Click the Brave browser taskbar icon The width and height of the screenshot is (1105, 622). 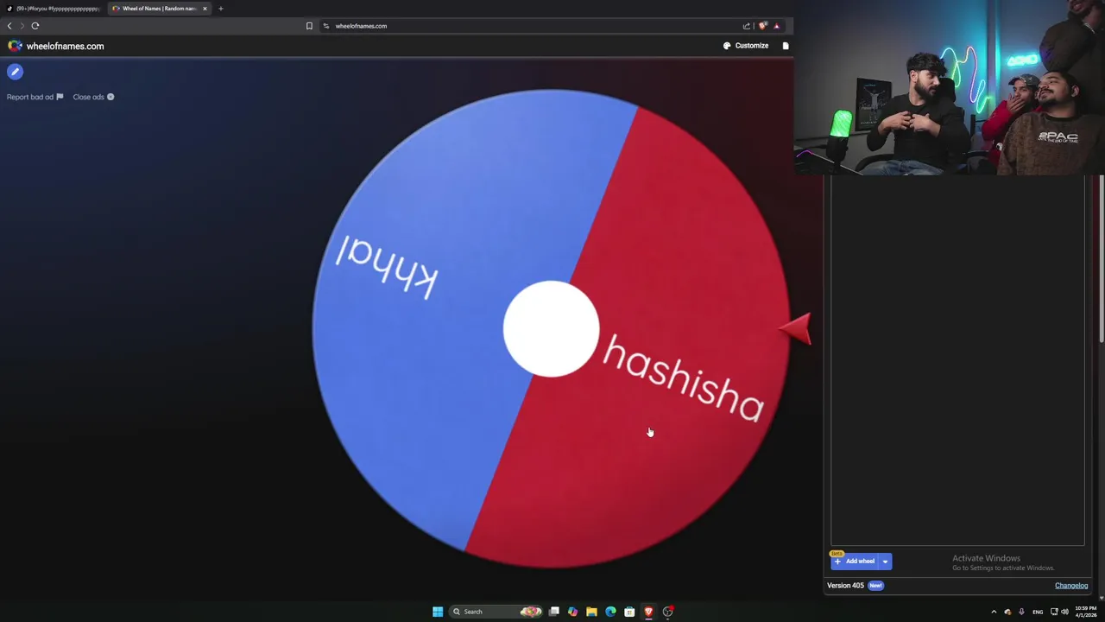[648, 612]
